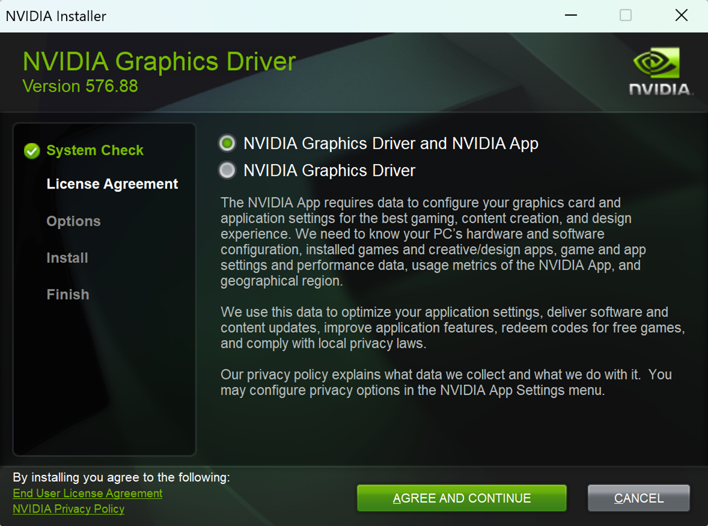
Task: Select the Options step in sidebar
Action: tap(73, 221)
